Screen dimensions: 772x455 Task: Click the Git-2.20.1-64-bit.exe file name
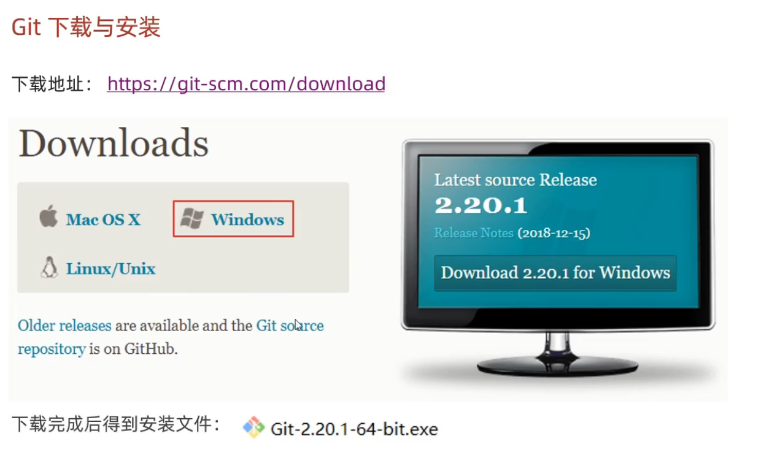click(x=354, y=429)
